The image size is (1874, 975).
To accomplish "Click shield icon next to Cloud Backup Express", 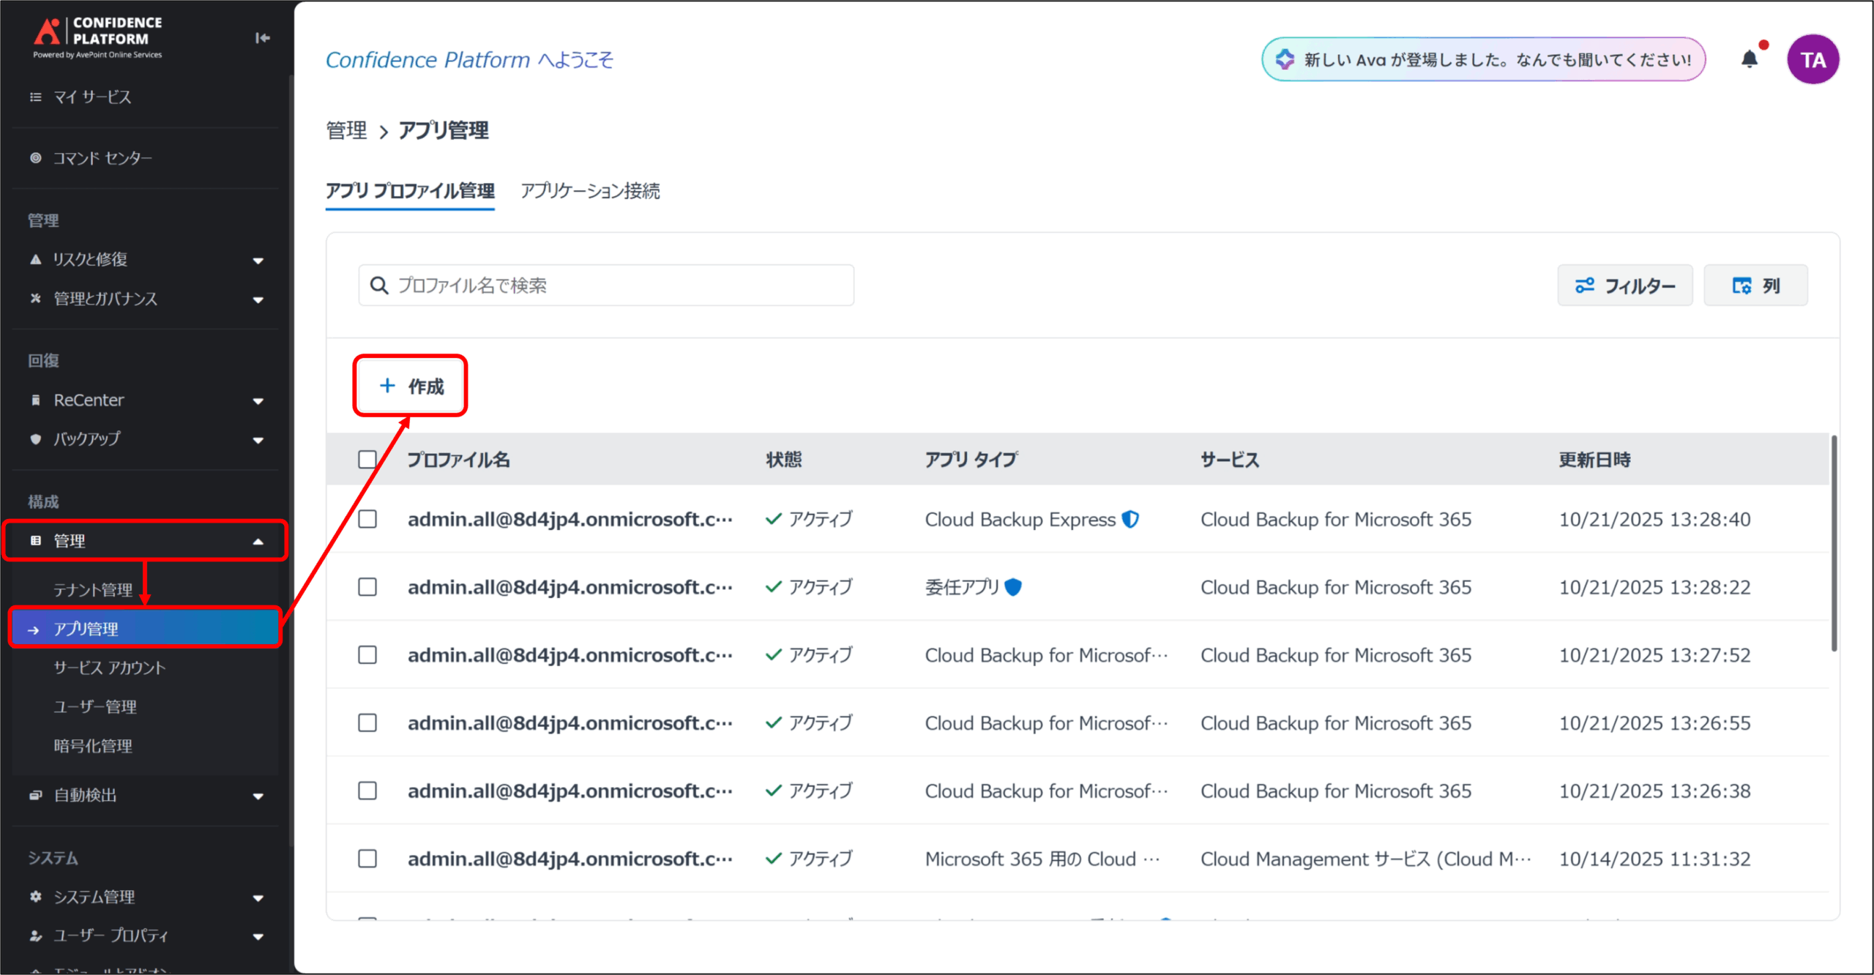I will click(1131, 519).
